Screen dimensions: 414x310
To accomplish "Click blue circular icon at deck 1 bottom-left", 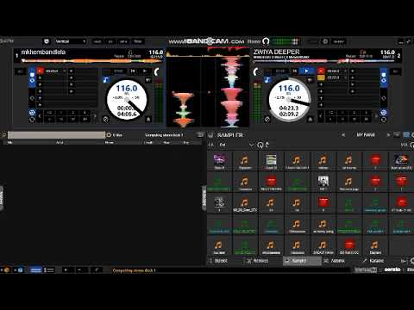I will pyautogui.click(x=32, y=113).
